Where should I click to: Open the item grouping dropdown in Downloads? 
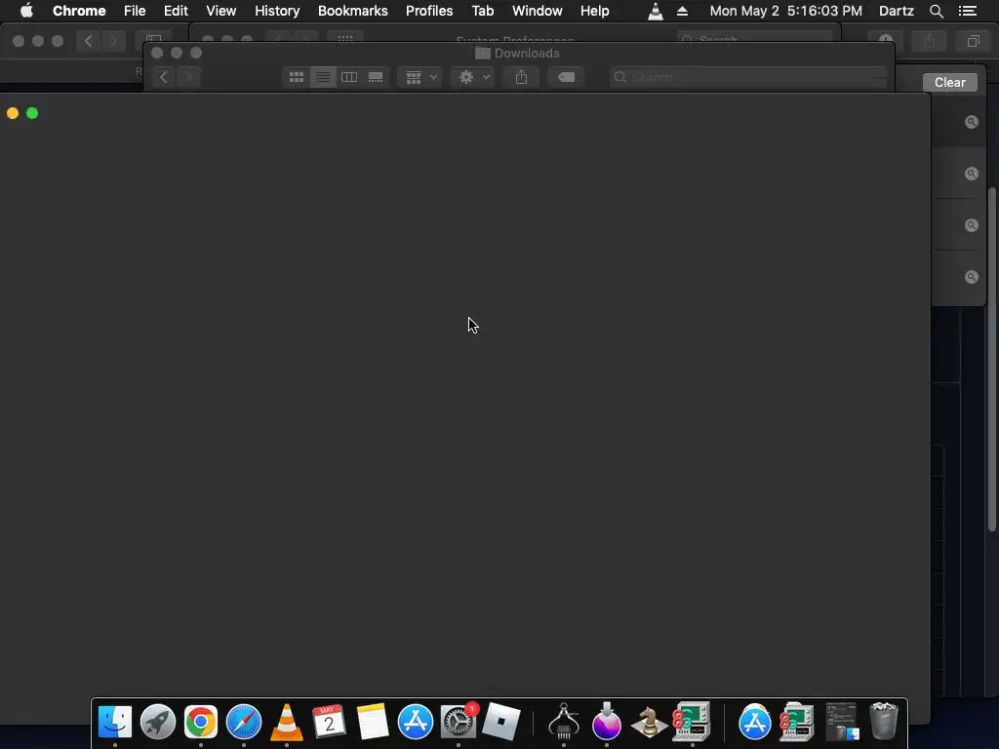pyautogui.click(x=420, y=77)
